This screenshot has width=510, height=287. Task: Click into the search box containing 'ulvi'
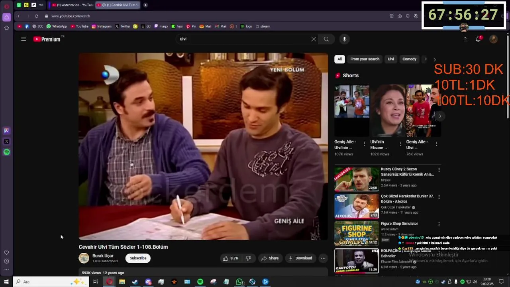[x=243, y=39]
